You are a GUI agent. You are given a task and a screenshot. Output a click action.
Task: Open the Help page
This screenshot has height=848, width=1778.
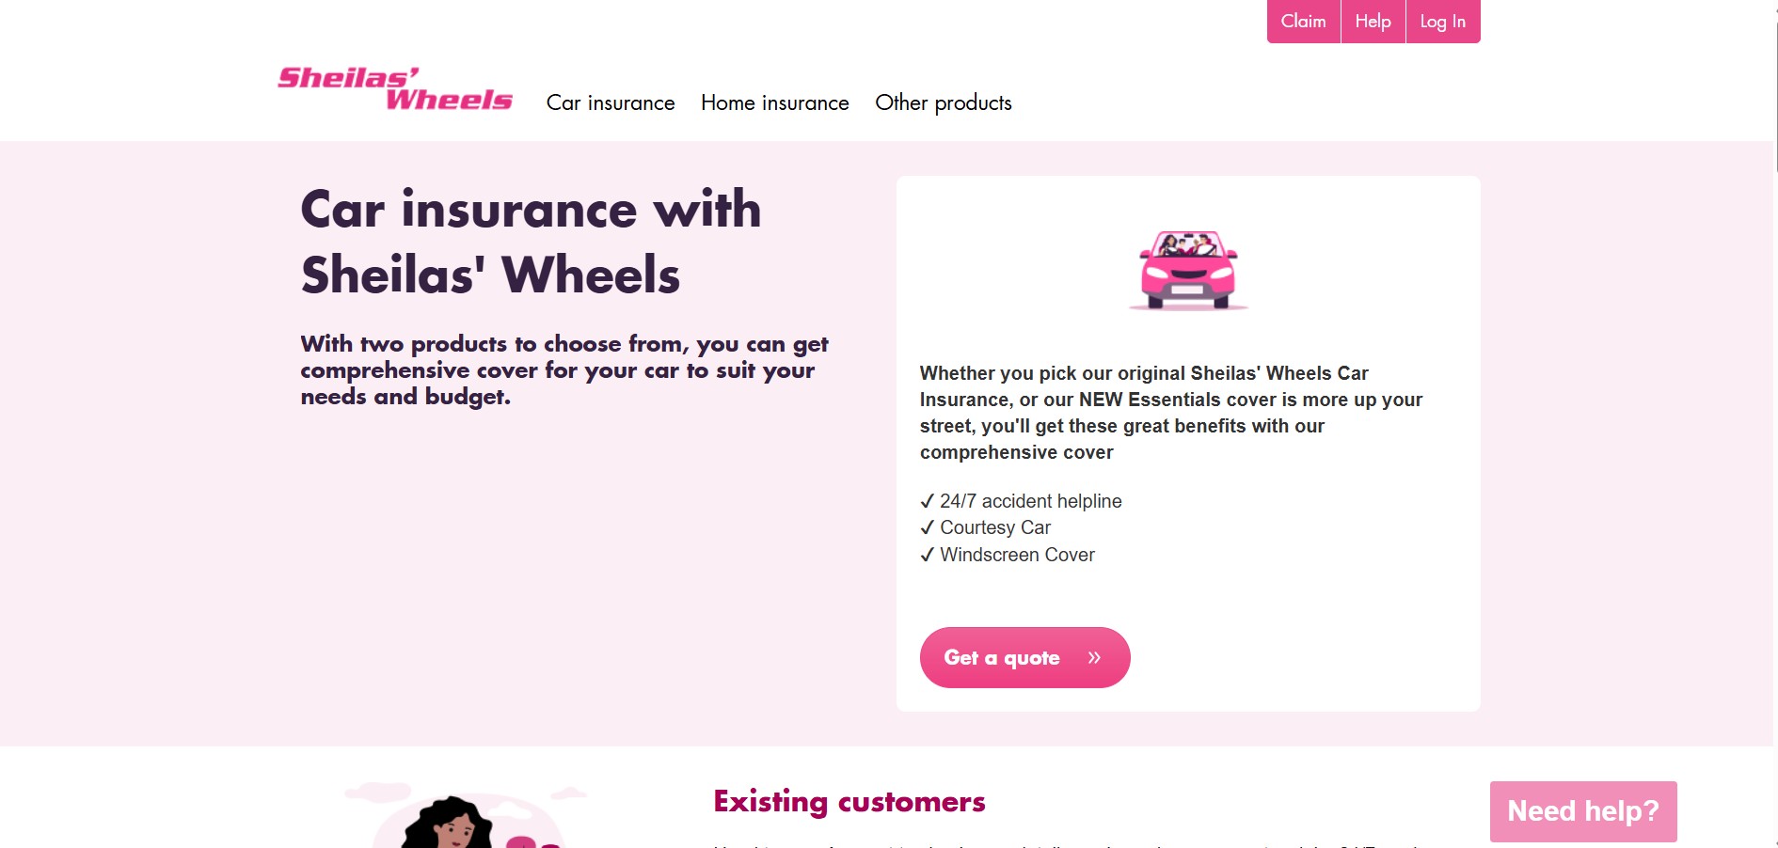pyautogui.click(x=1372, y=21)
